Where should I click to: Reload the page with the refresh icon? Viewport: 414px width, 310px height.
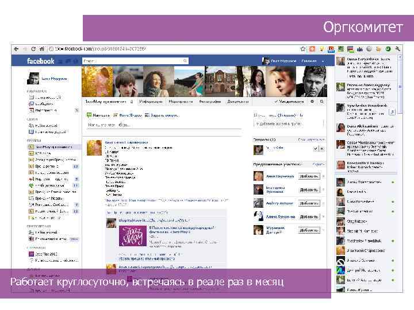(33, 49)
